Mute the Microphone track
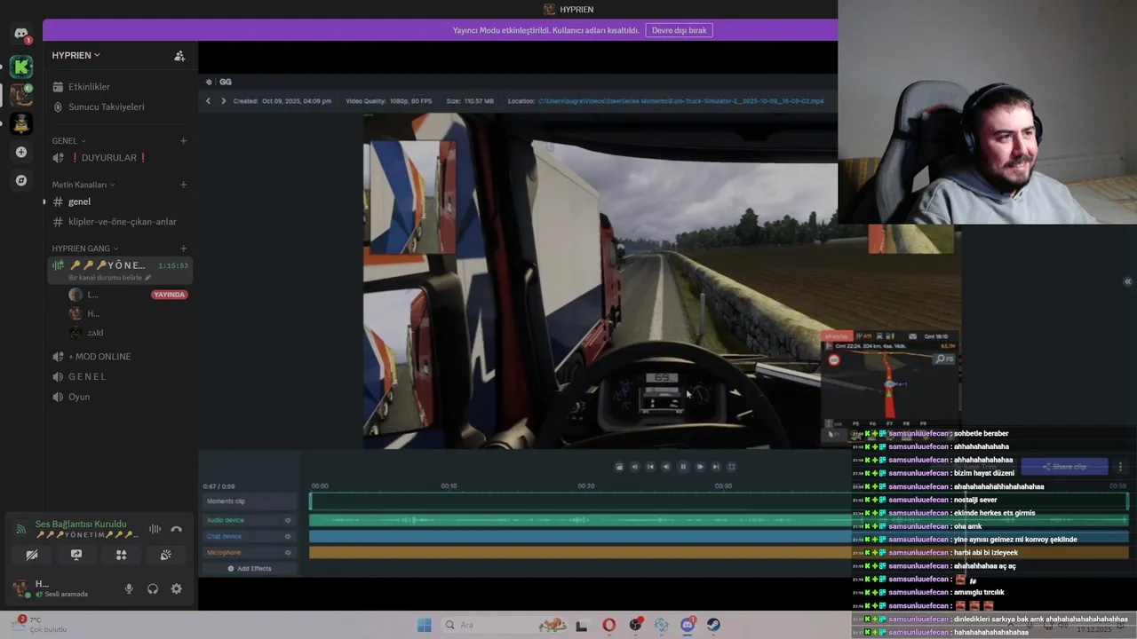1137x639 pixels. [287, 553]
